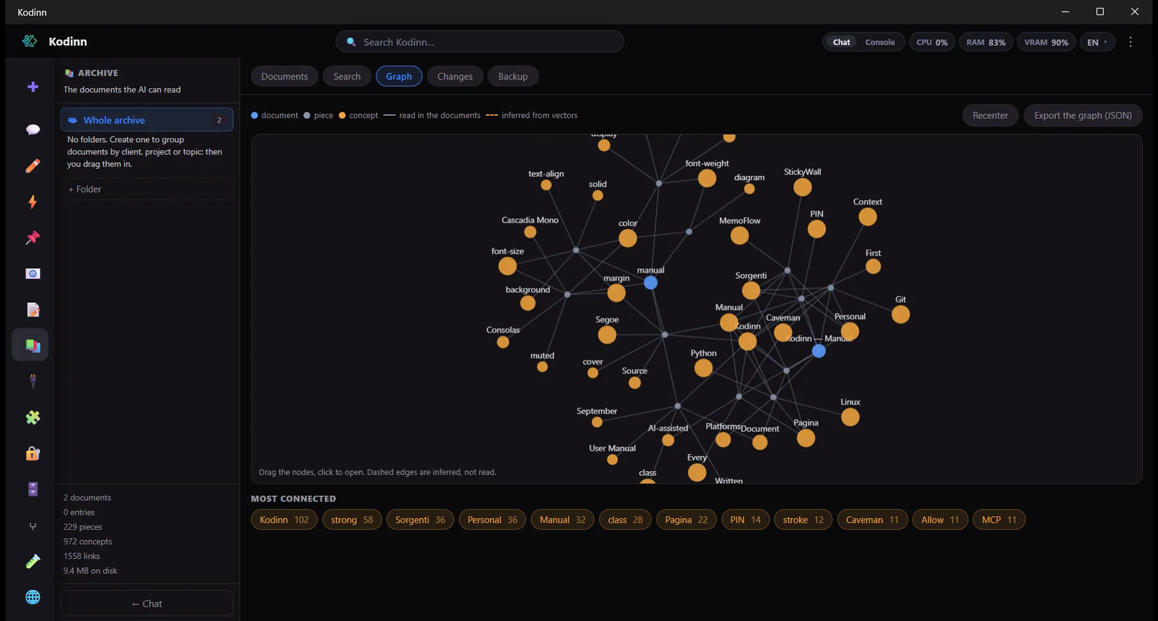Viewport: 1158px width, 621px height.
Task: Click the Kodinn 102 chip
Action: tap(284, 519)
